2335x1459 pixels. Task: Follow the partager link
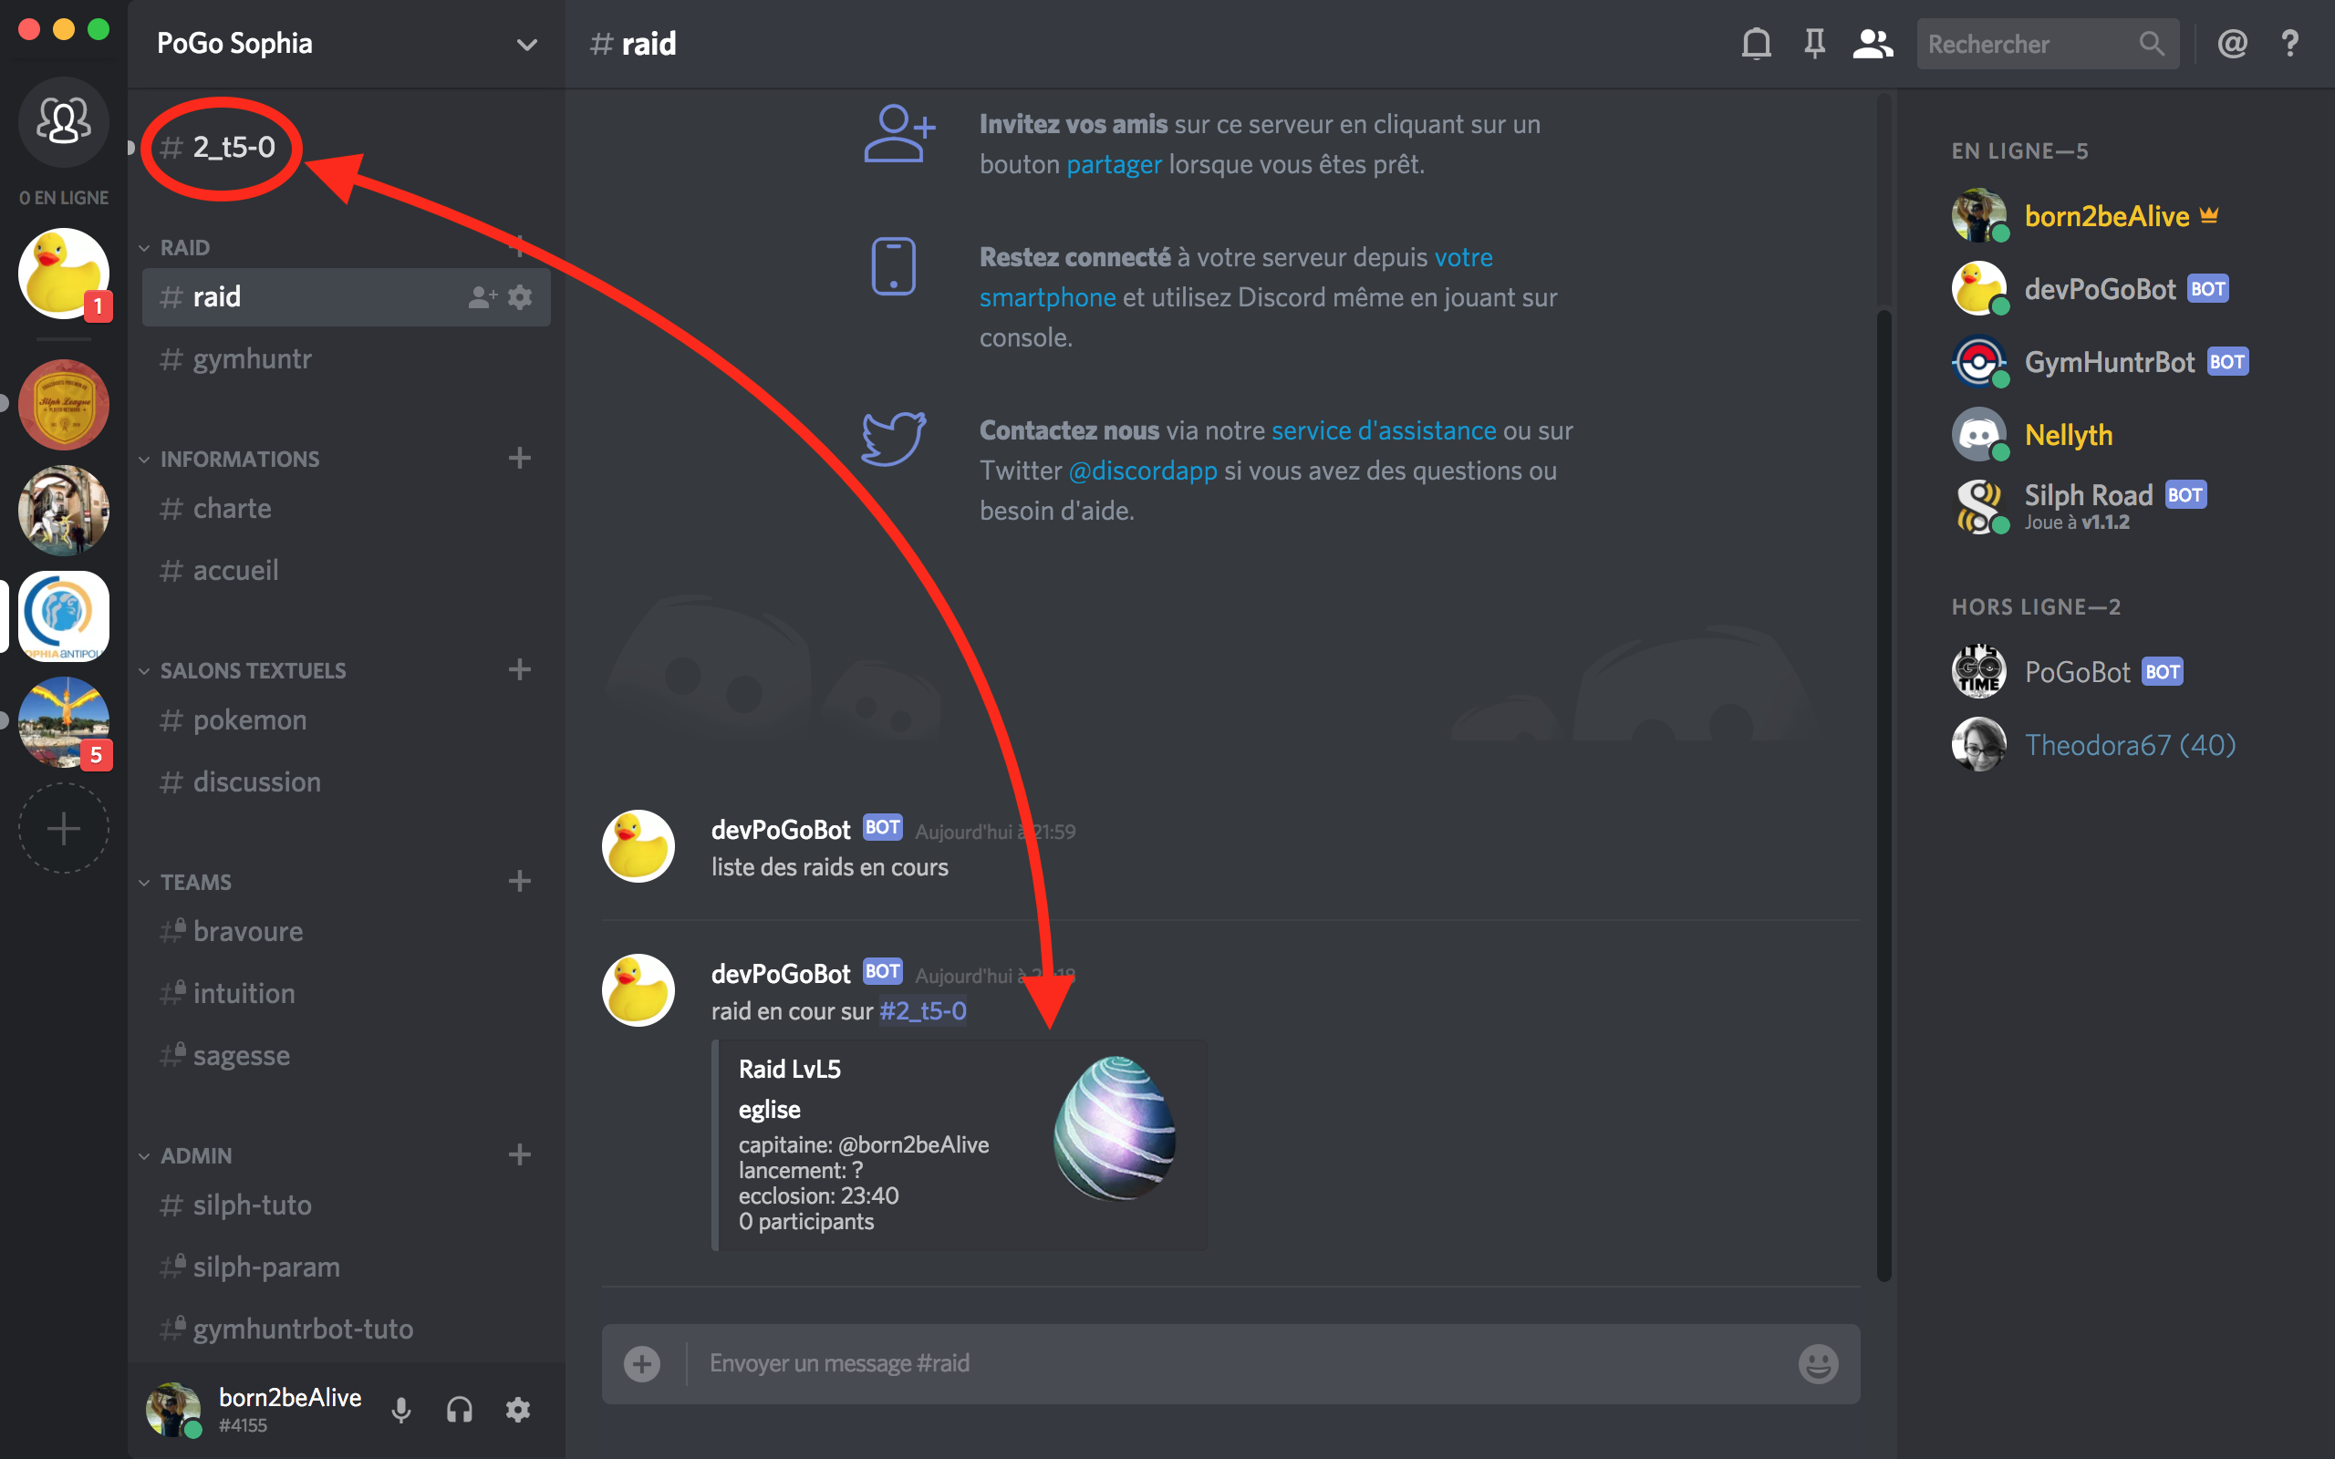coord(1114,164)
